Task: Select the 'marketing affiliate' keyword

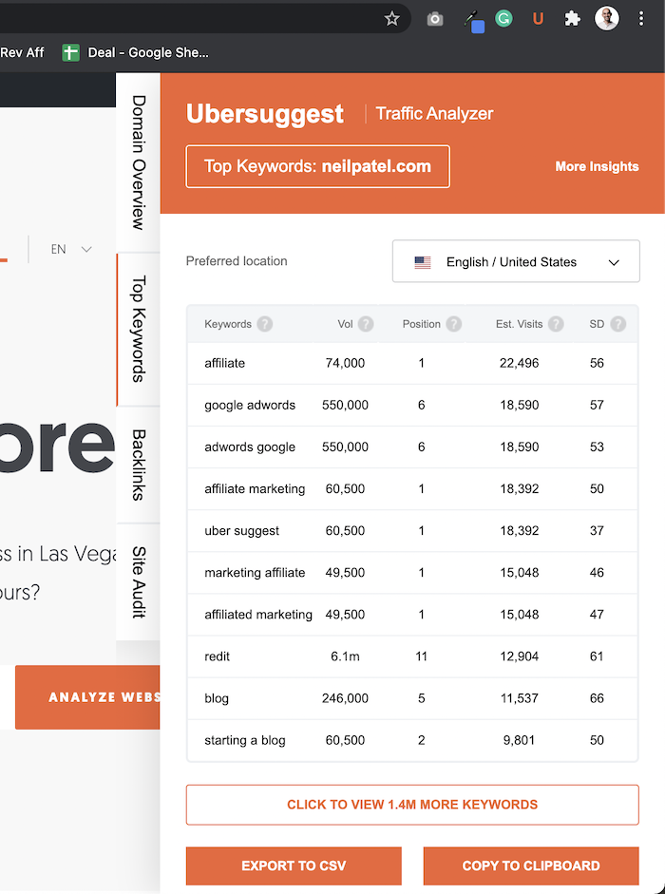Action: point(255,573)
